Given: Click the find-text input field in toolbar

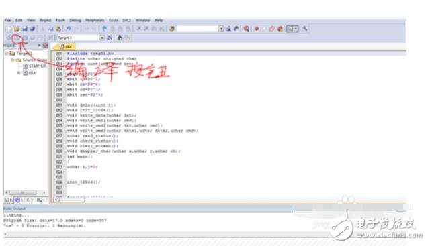Looking at the screenshot, I should point(198,29).
